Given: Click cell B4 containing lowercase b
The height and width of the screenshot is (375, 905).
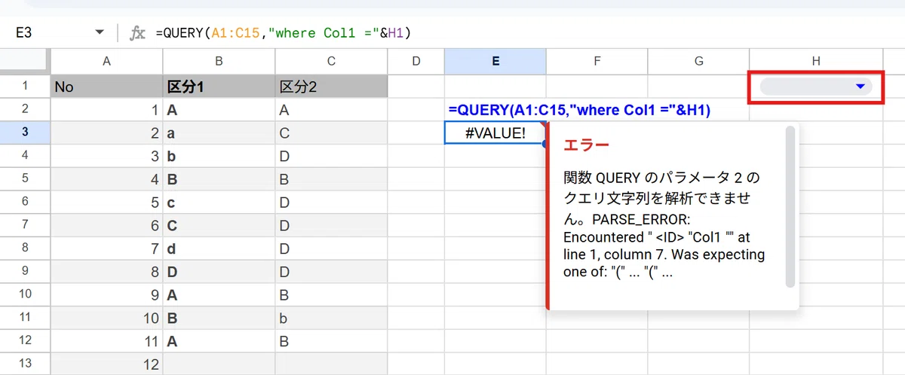Looking at the screenshot, I should (x=218, y=156).
